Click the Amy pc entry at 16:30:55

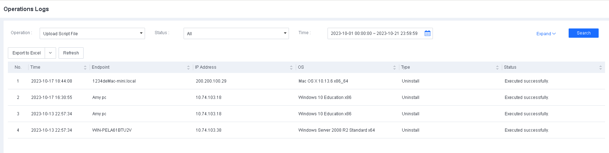[x=99, y=97]
